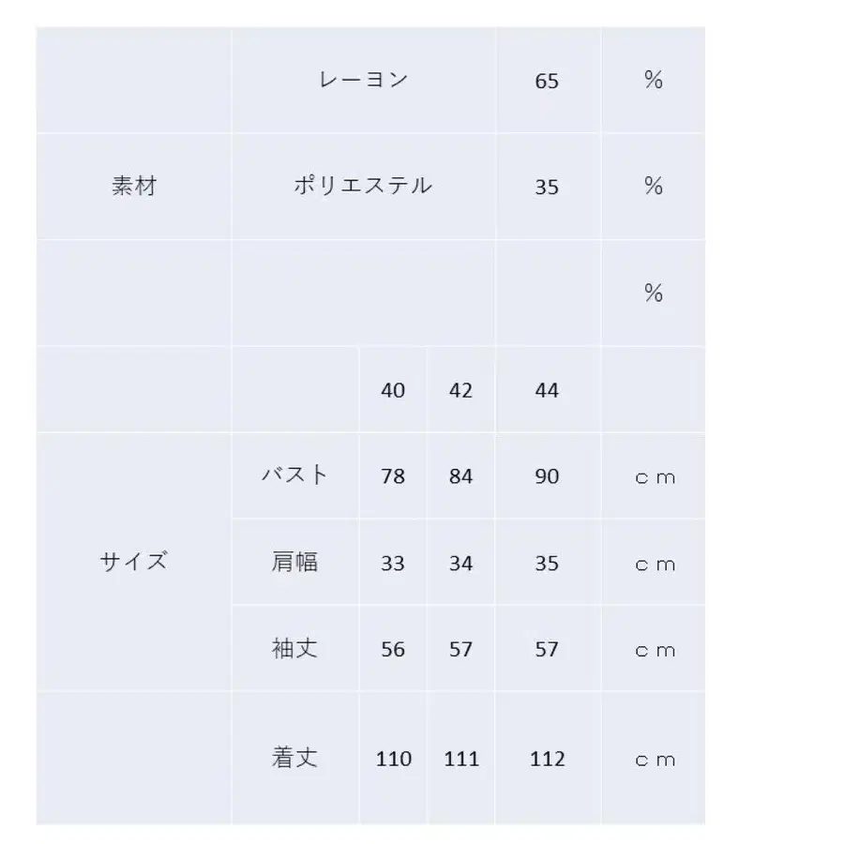The image size is (844, 844).
Task: Click the 着丈 row label
Action: (x=295, y=758)
